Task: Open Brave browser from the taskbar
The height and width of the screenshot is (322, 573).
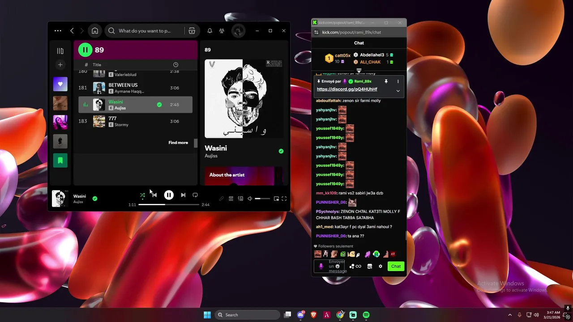Action: tap(314, 315)
